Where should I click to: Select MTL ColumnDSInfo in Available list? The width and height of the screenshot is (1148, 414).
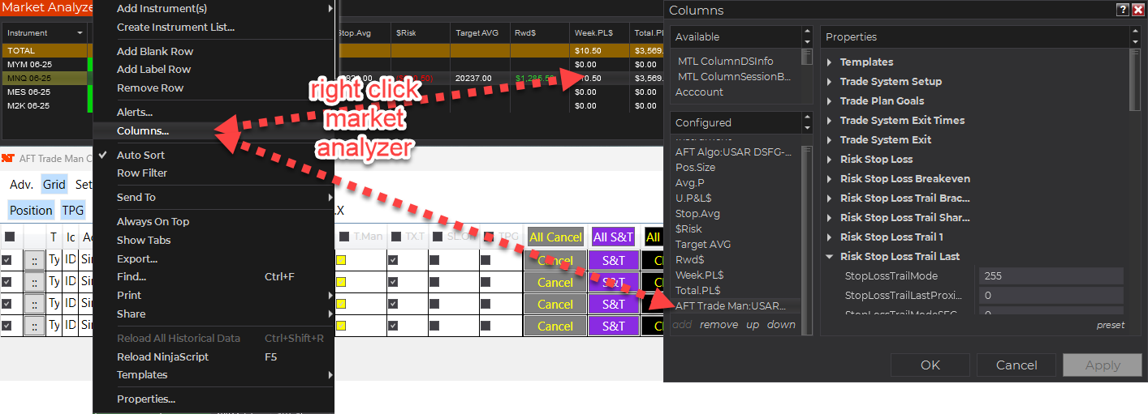pyautogui.click(x=725, y=61)
